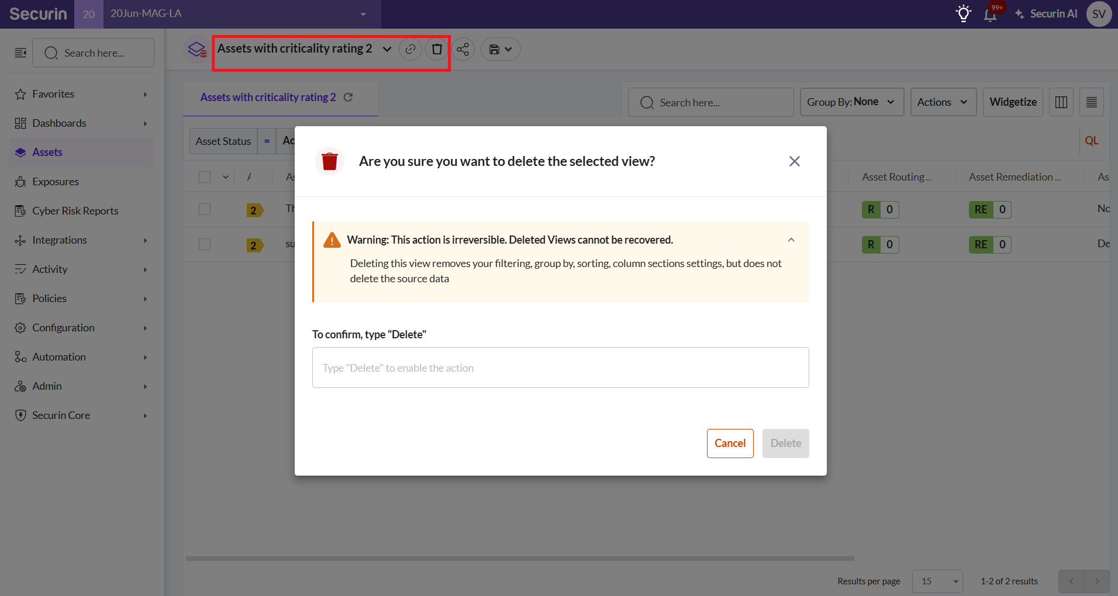Open the share view icon
Screen dimensions: 1118x596
coord(463,49)
